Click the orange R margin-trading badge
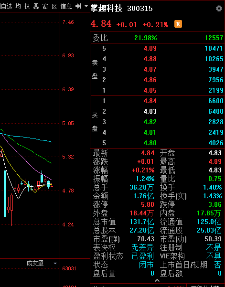Screen dimensions: 225x287 178,24
